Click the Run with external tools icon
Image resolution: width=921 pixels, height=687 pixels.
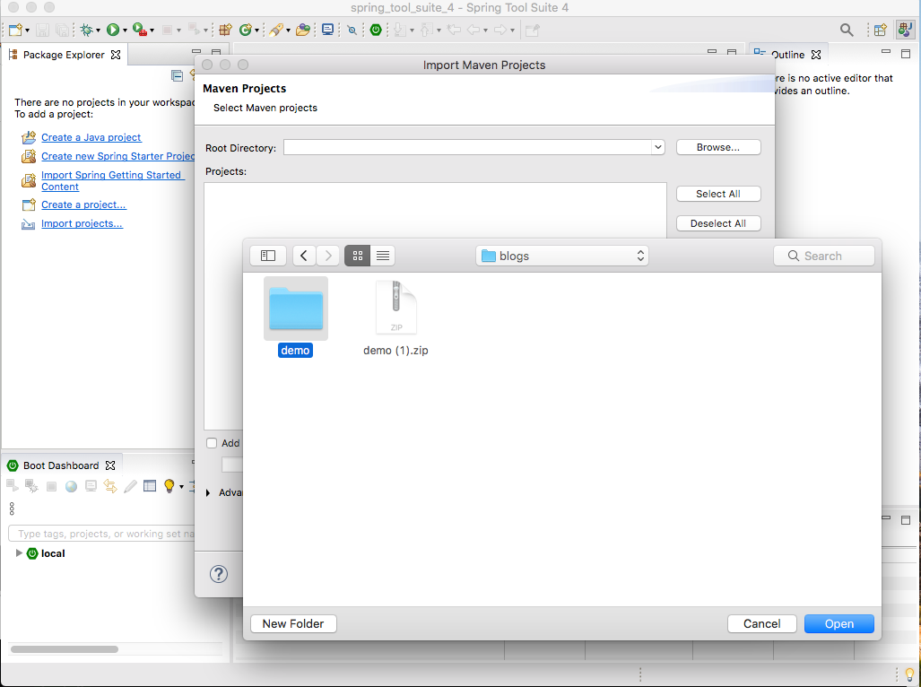[139, 30]
